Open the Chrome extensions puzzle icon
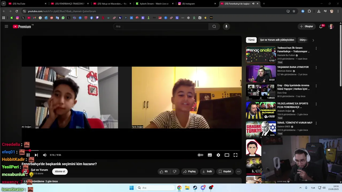342x192 pixels. point(309,11)
